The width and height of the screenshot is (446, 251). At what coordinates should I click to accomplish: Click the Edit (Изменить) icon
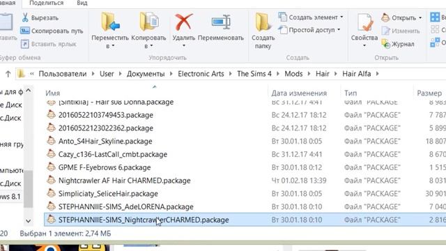[385, 31]
